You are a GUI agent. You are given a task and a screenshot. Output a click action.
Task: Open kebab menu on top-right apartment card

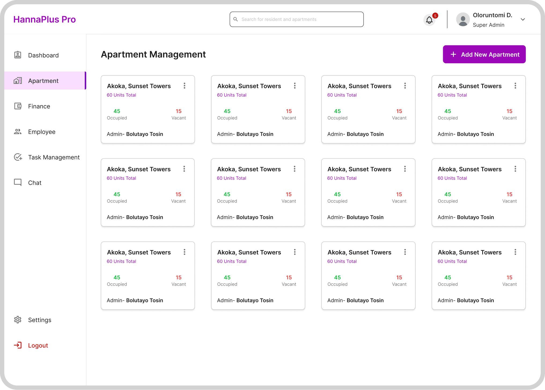(515, 86)
